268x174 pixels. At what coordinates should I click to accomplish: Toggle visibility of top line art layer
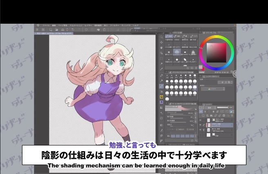click(201, 120)
